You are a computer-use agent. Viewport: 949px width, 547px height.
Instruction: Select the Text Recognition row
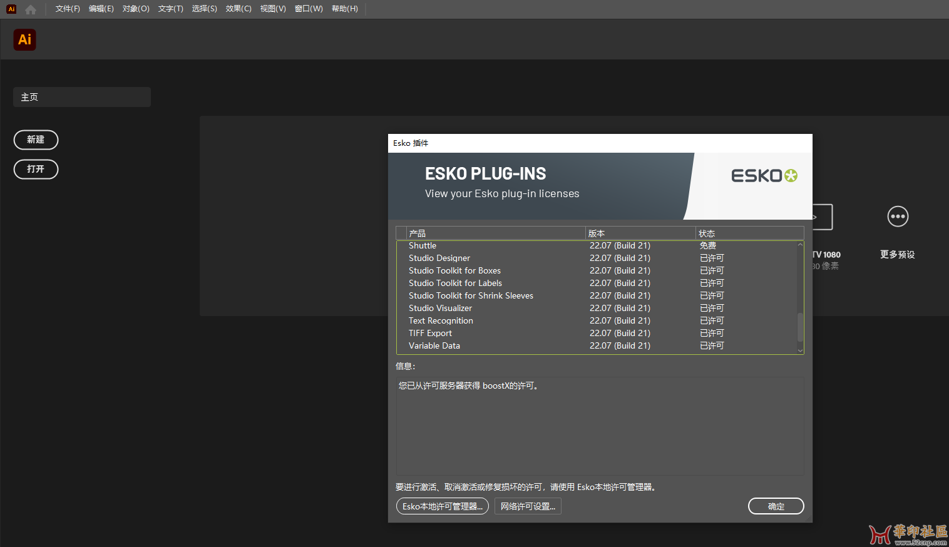pyautogui.click(x=597, y=320)
